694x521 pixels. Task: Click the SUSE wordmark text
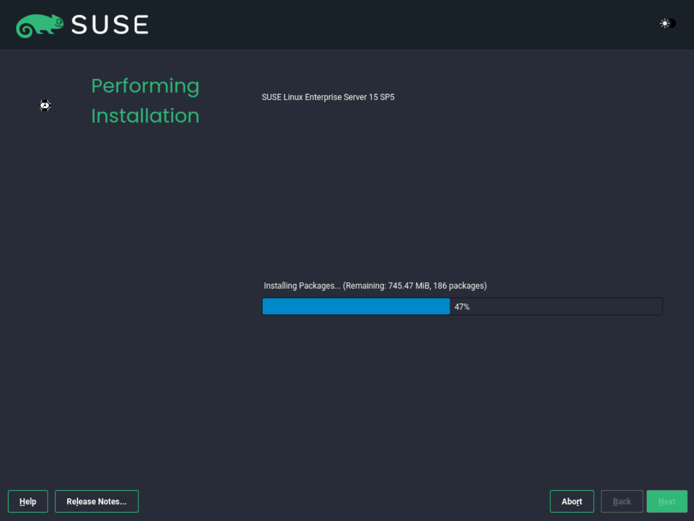(110, 25)
